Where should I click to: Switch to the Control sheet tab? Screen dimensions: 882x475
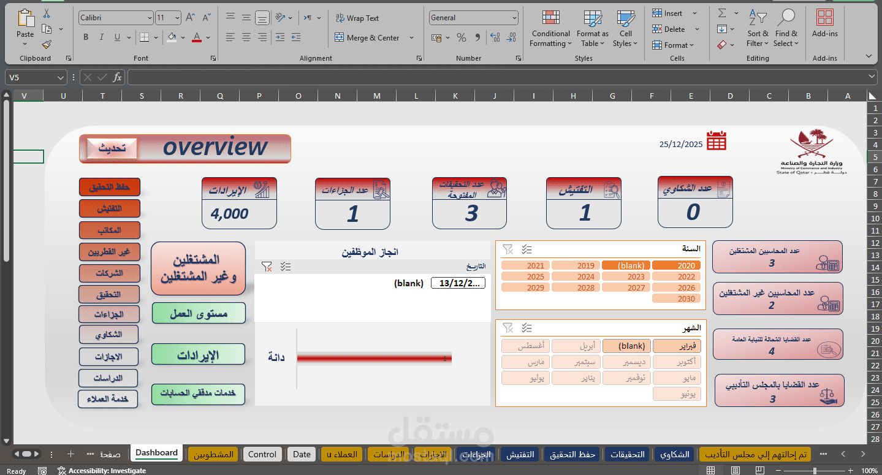[x=262, y=454]
